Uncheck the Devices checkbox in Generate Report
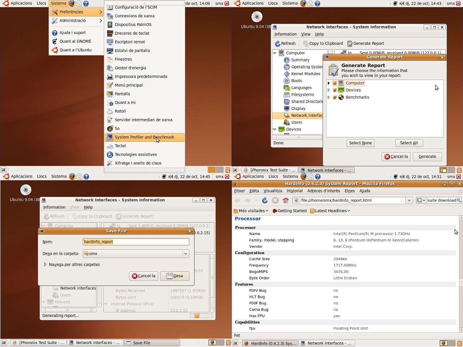Image resolution: width=463 pixels, height=347 pixels. pyautogui.click(x=335, y=90)
